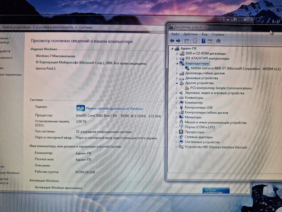282x212 pixels.
Task: Open the Файл menu
Action: [x=175, y=34]
